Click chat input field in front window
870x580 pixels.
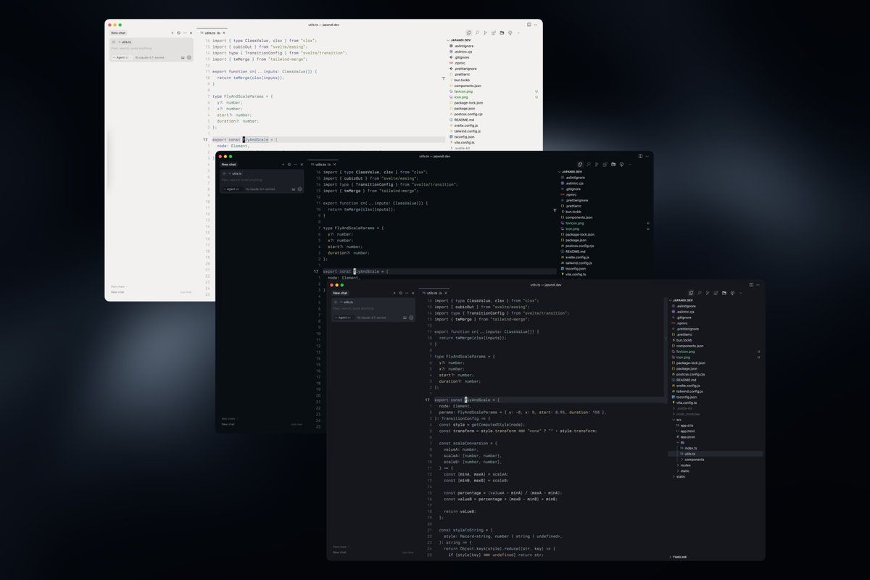point(373,309)
